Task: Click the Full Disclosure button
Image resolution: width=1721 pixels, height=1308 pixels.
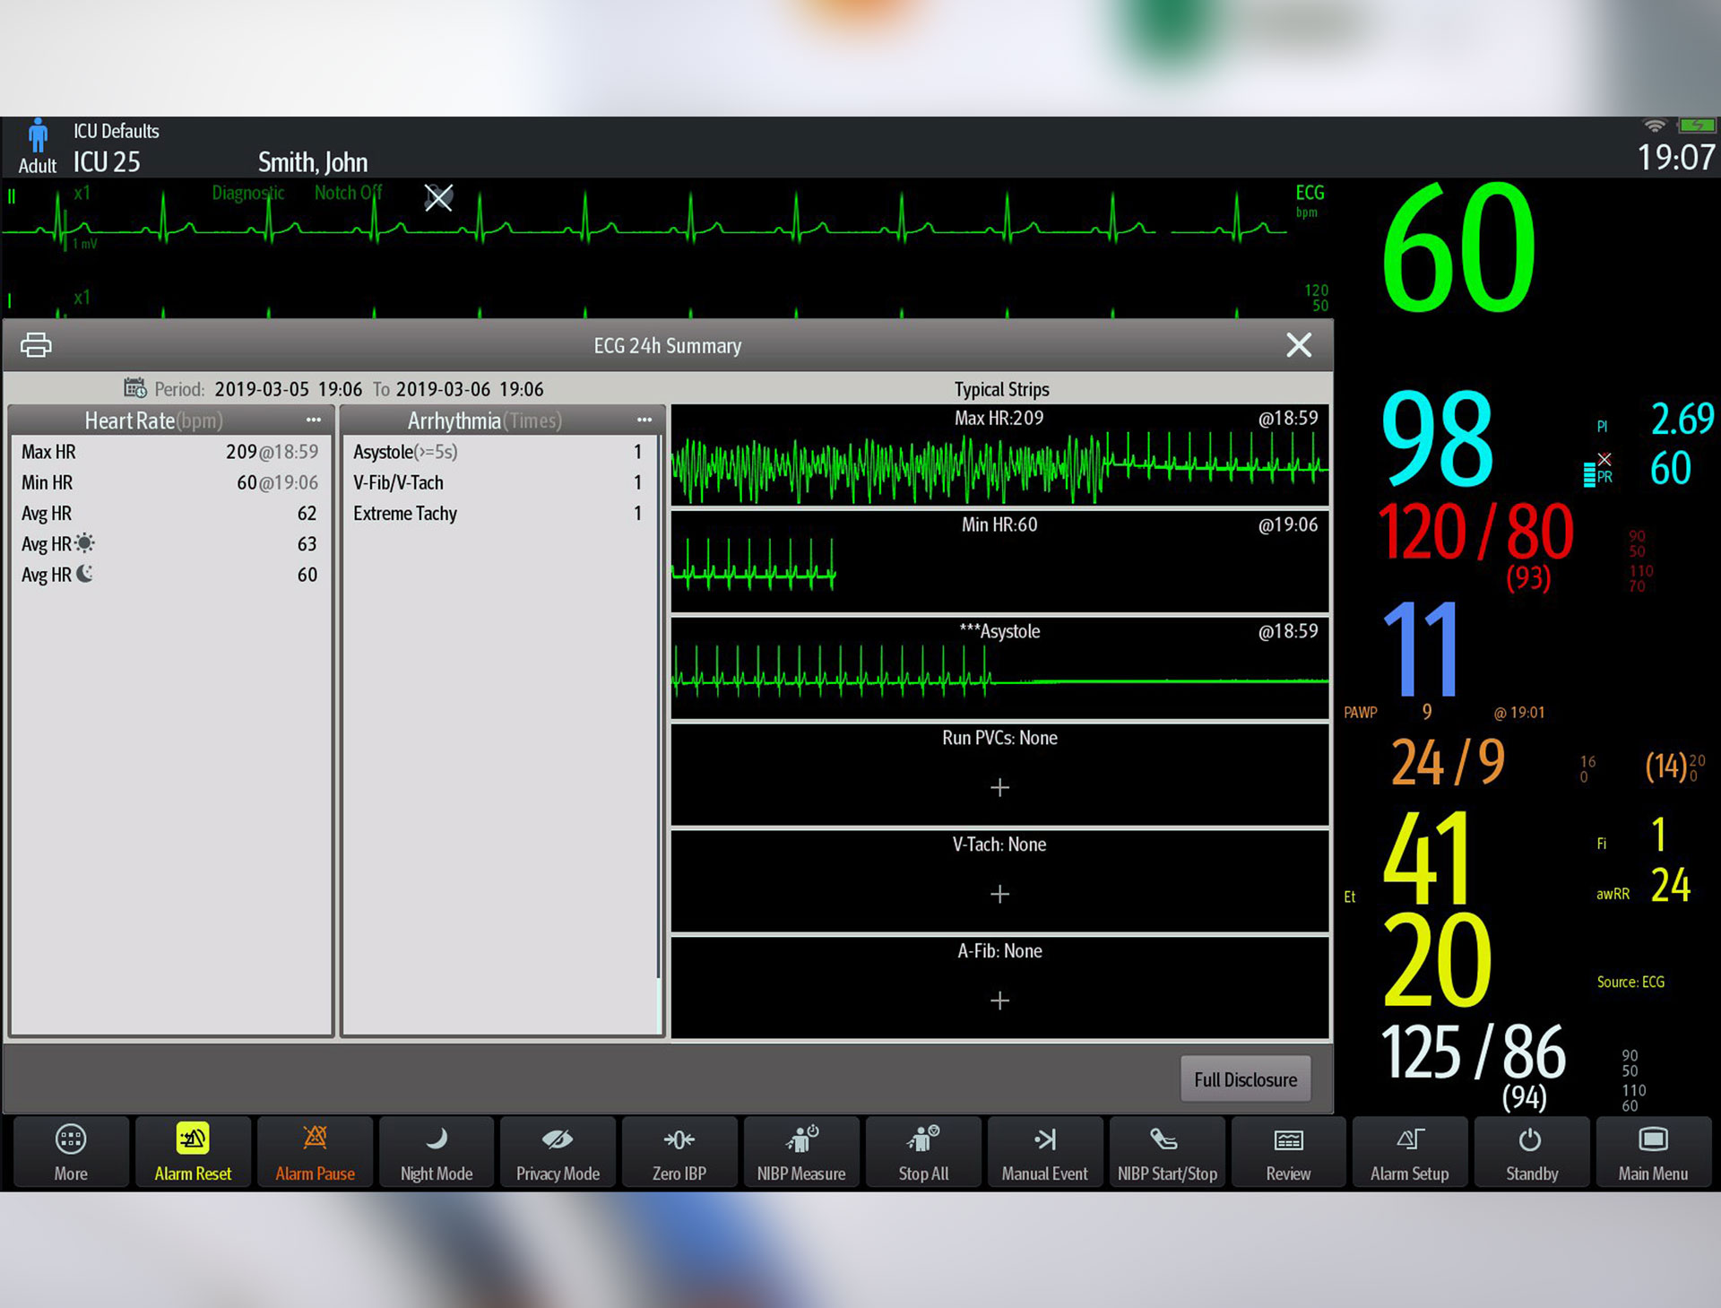Action: 1245,1079
